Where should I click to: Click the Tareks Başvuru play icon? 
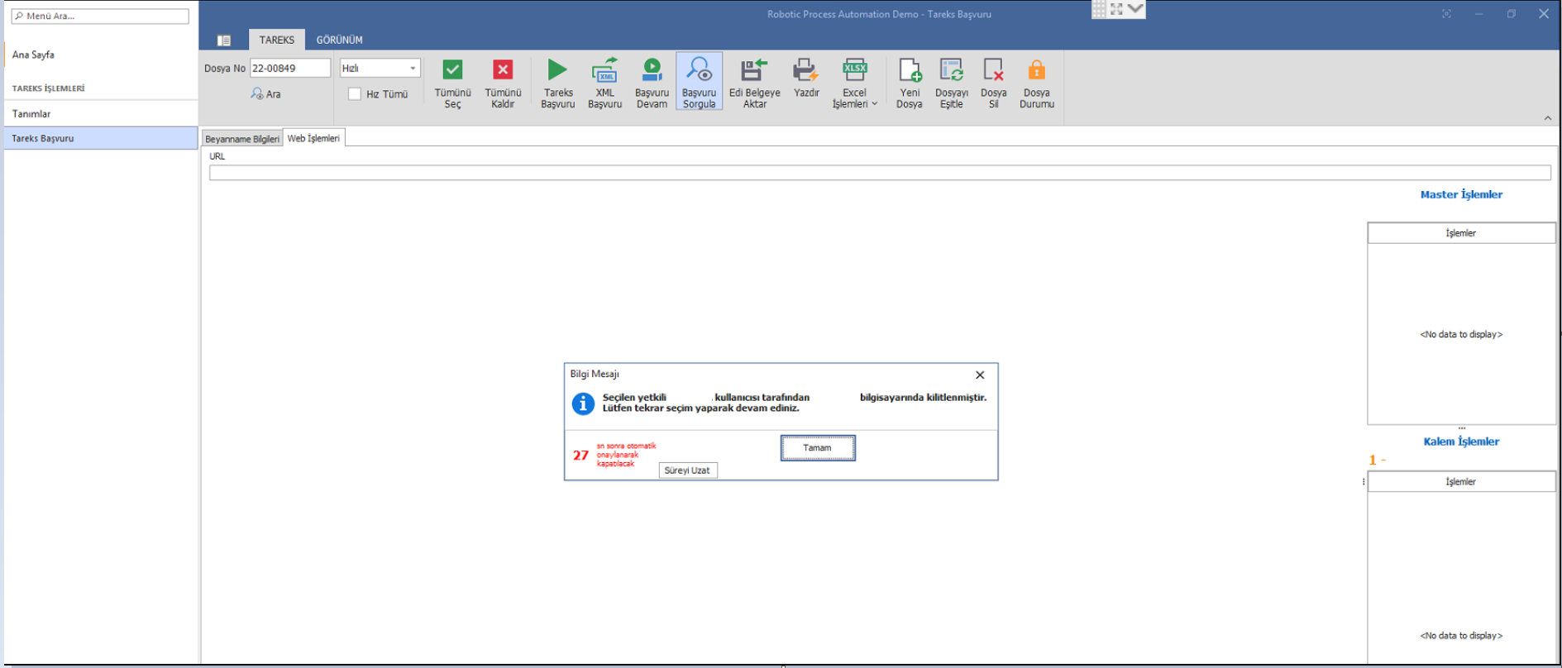click(557, 71)
